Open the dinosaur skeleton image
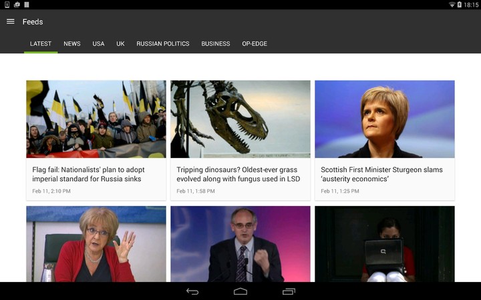The width and height of the screenshot is (481, 300). click(x=240, y=119)
